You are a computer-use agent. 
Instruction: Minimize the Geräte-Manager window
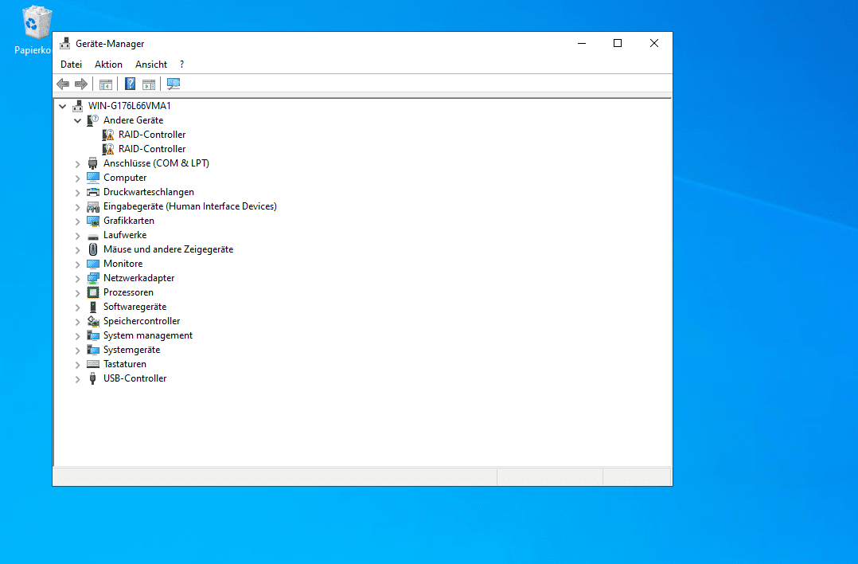click(582, 43)
